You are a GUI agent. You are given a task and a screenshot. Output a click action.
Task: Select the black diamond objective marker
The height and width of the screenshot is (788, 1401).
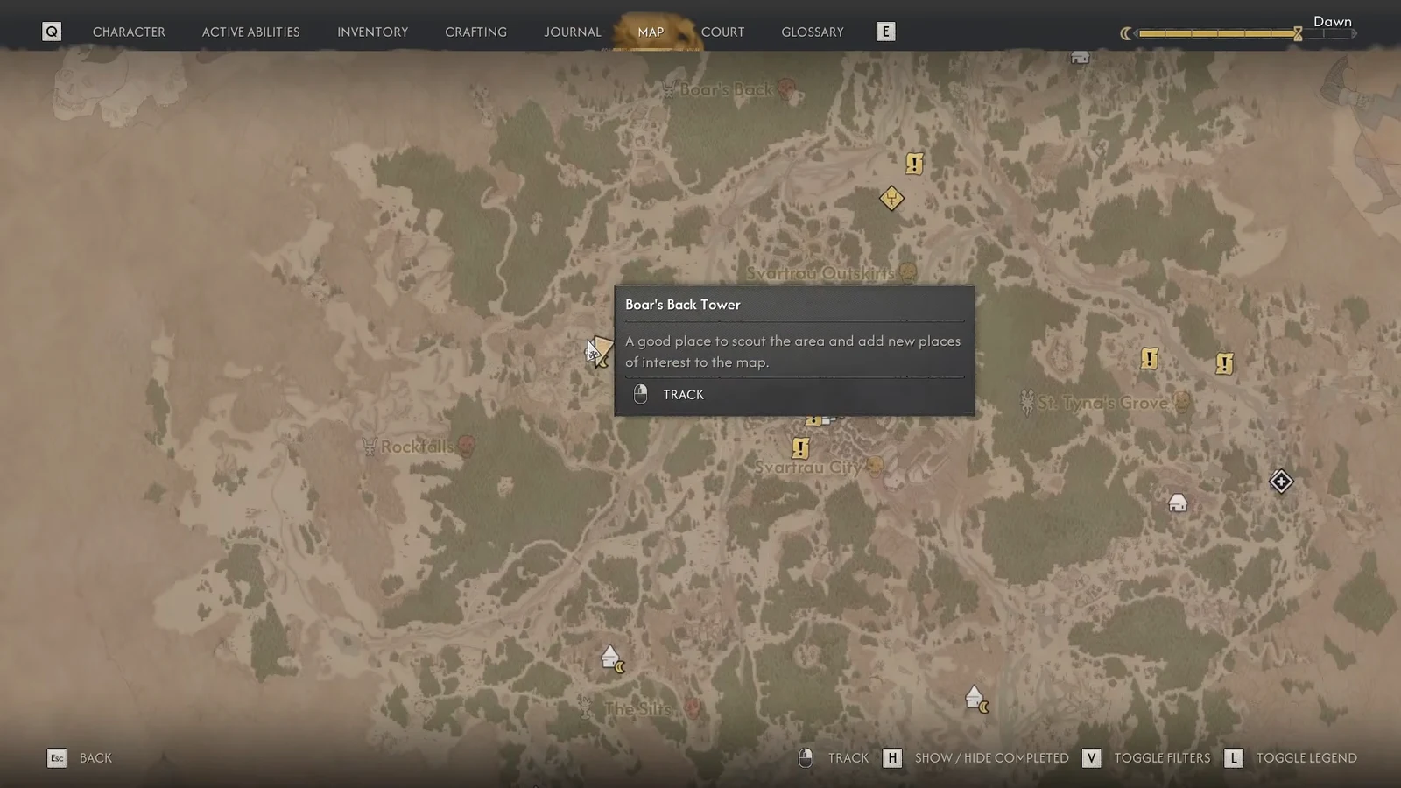coord(1281,482)
